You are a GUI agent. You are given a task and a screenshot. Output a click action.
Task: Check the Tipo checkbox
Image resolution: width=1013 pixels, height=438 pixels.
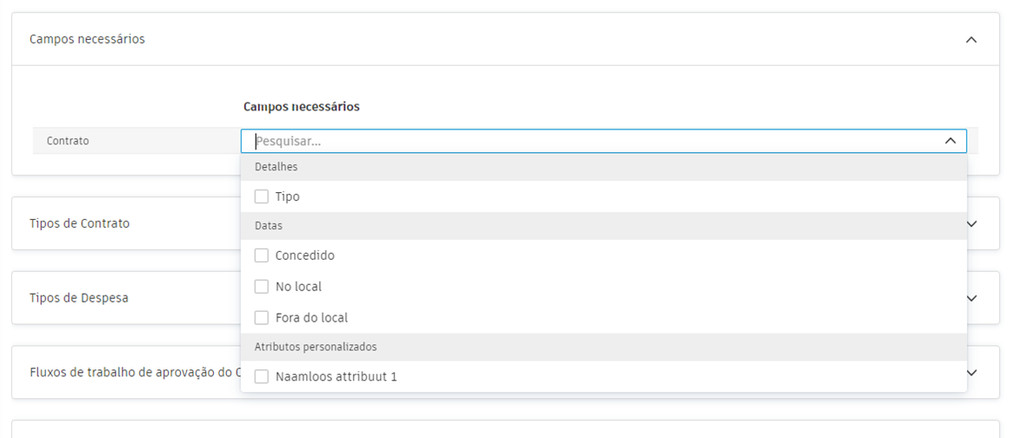pos(262,197)
